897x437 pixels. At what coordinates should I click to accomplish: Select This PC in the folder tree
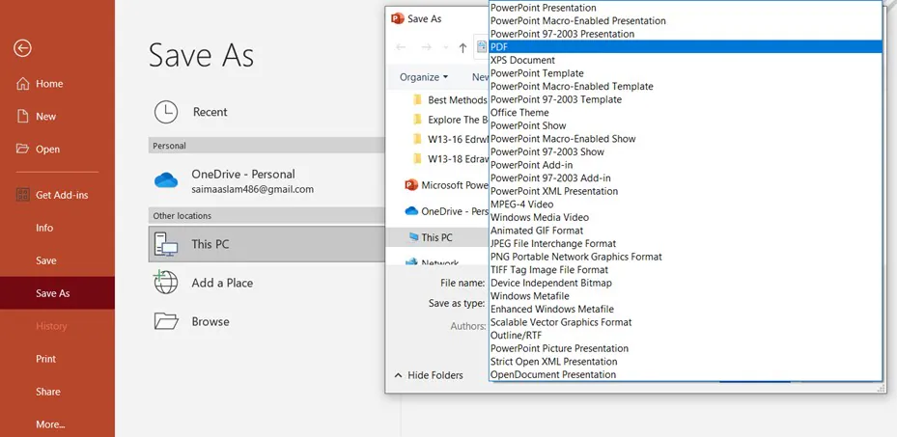435,237
